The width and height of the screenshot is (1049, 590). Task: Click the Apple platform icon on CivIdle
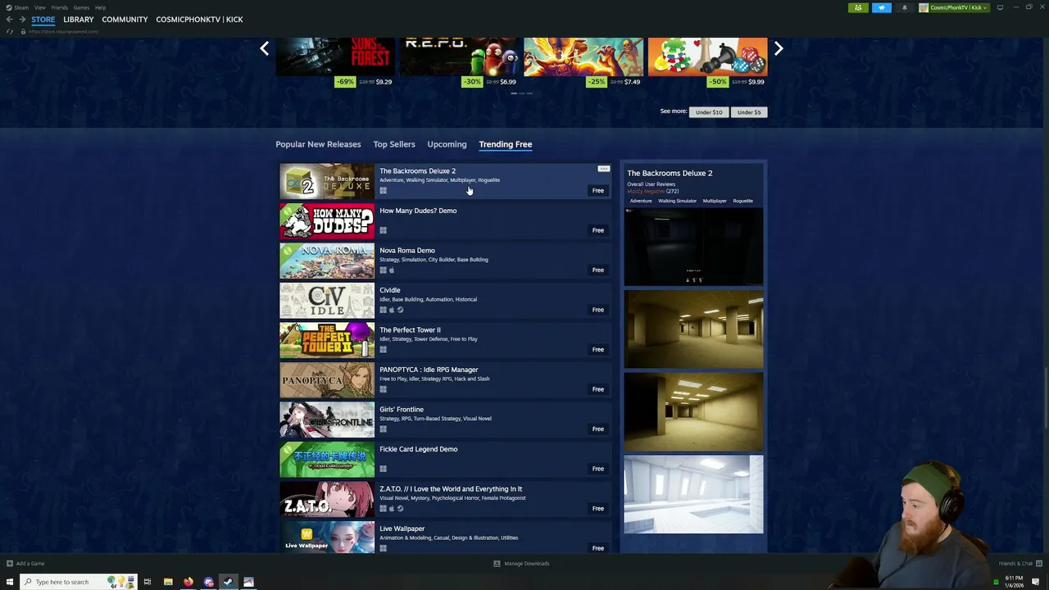pos(392,310)
